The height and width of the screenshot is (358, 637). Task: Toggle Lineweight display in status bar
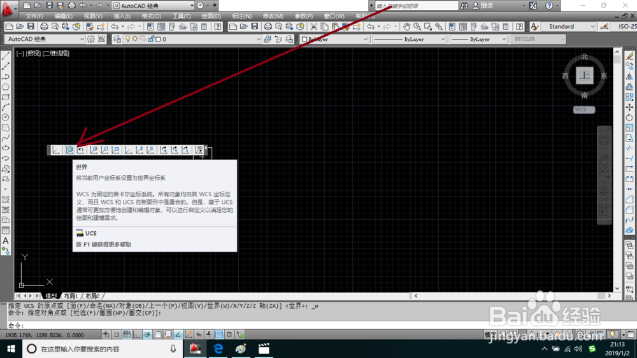(x=209, y=334)
